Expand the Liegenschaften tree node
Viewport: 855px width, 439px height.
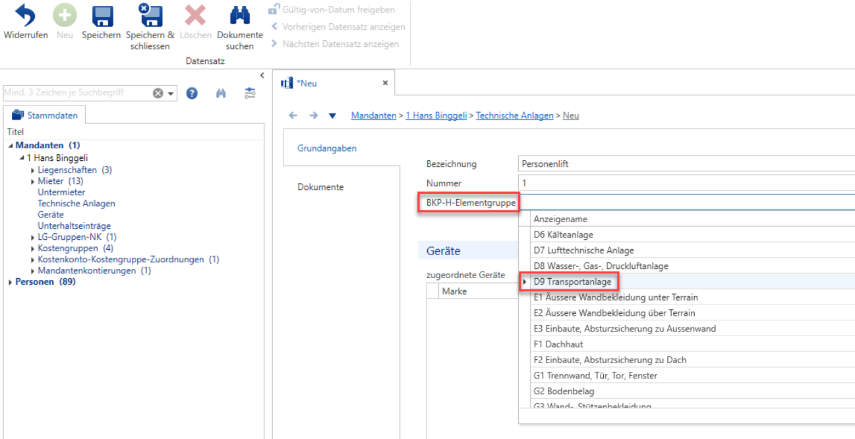(33, 170)
